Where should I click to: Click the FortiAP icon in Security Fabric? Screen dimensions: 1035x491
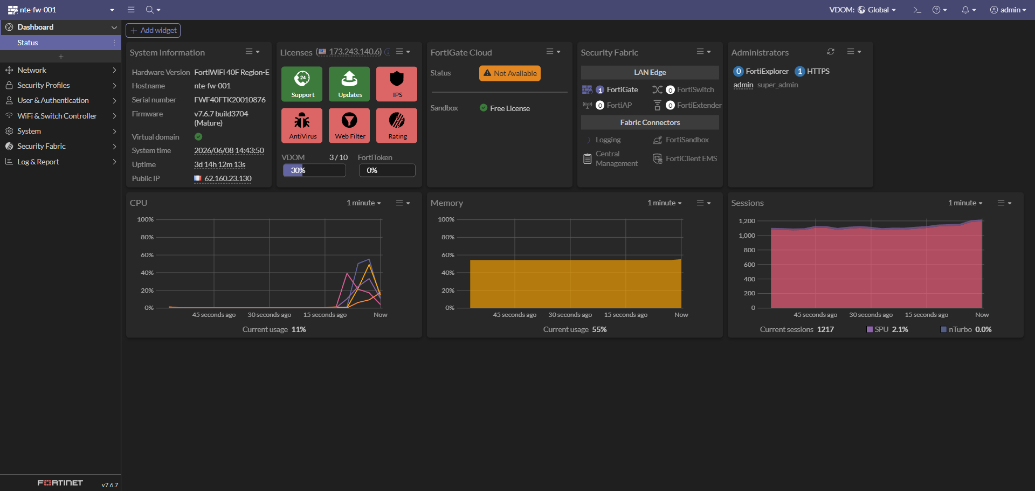[587, 105]
